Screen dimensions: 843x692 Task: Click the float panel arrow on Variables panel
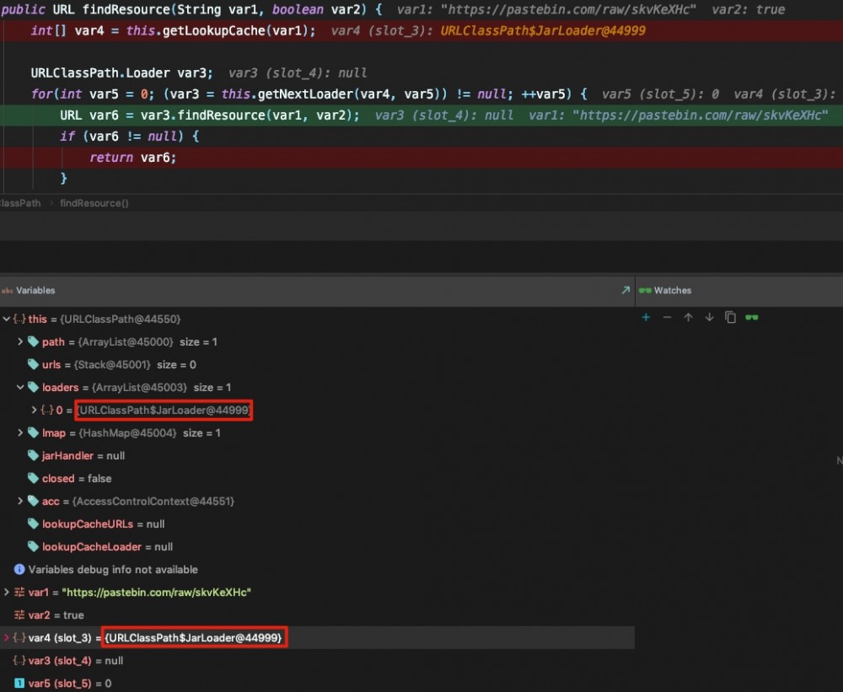(626, 290)
